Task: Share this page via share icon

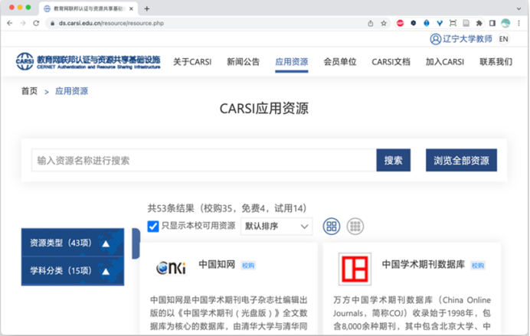Action: pyautogui.click(x=371, y=23)
